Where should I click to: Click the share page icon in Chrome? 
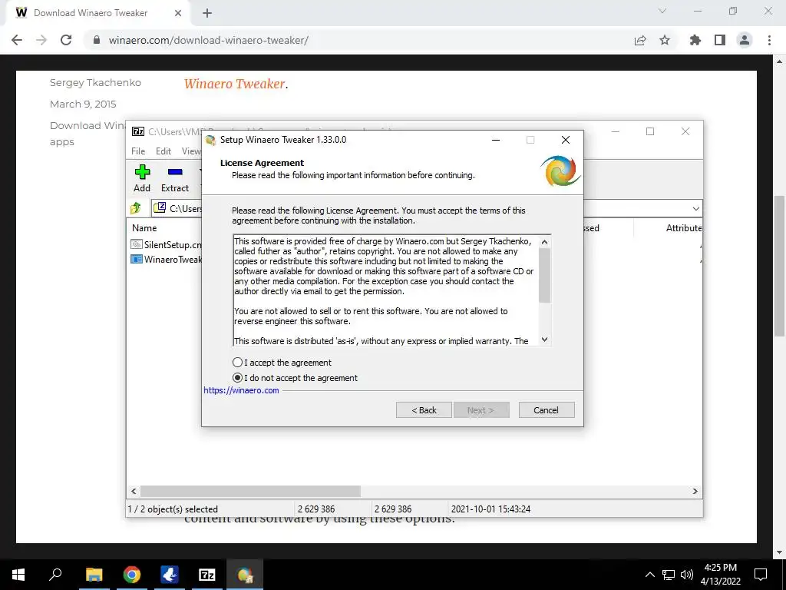click(x=640, y=40)
